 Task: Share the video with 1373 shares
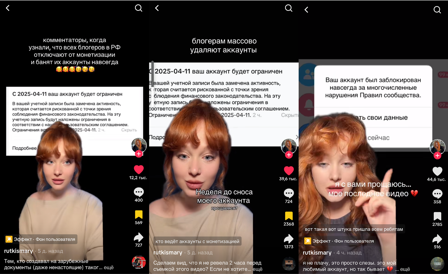[289, 239]
